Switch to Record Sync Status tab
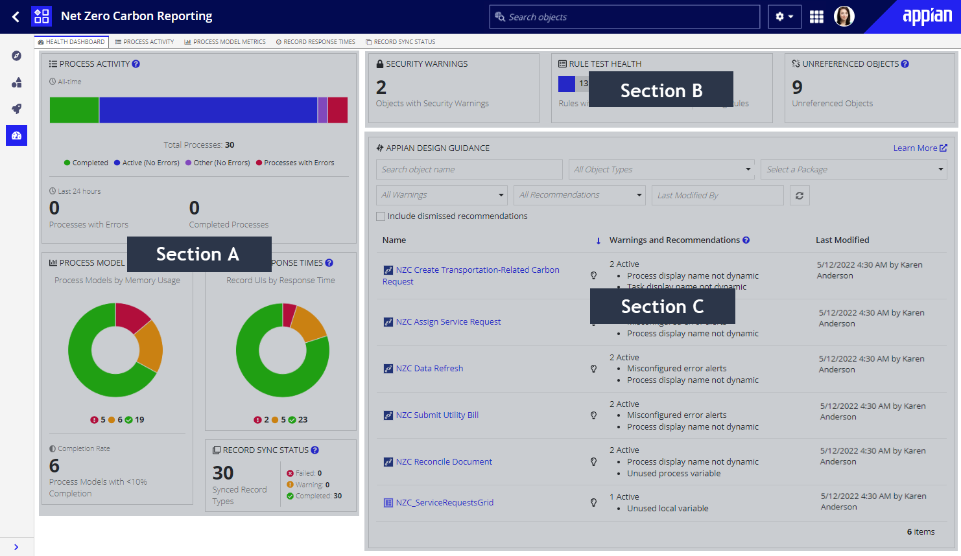Viewport: 961px width, 556px height. click(400, 41)
